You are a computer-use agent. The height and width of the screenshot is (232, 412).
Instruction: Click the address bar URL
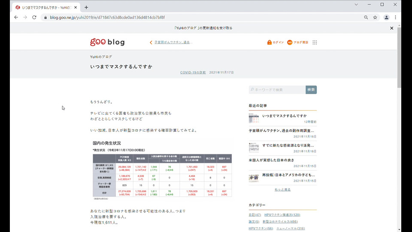[107, 17]
